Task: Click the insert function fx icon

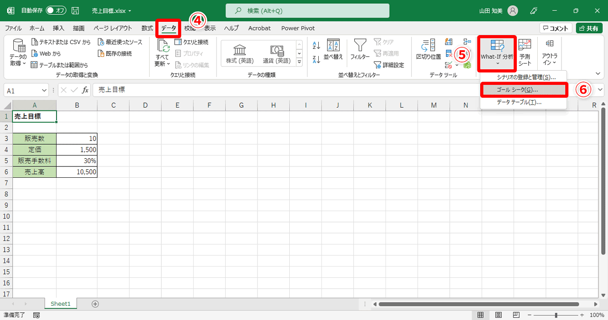Action: point(85,90)
